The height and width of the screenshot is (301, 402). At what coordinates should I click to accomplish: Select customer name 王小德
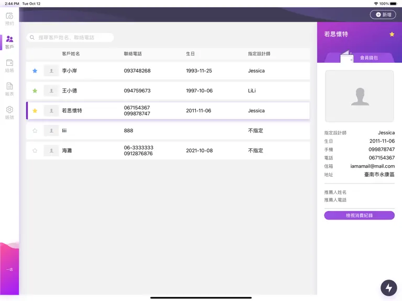point(70,90)
